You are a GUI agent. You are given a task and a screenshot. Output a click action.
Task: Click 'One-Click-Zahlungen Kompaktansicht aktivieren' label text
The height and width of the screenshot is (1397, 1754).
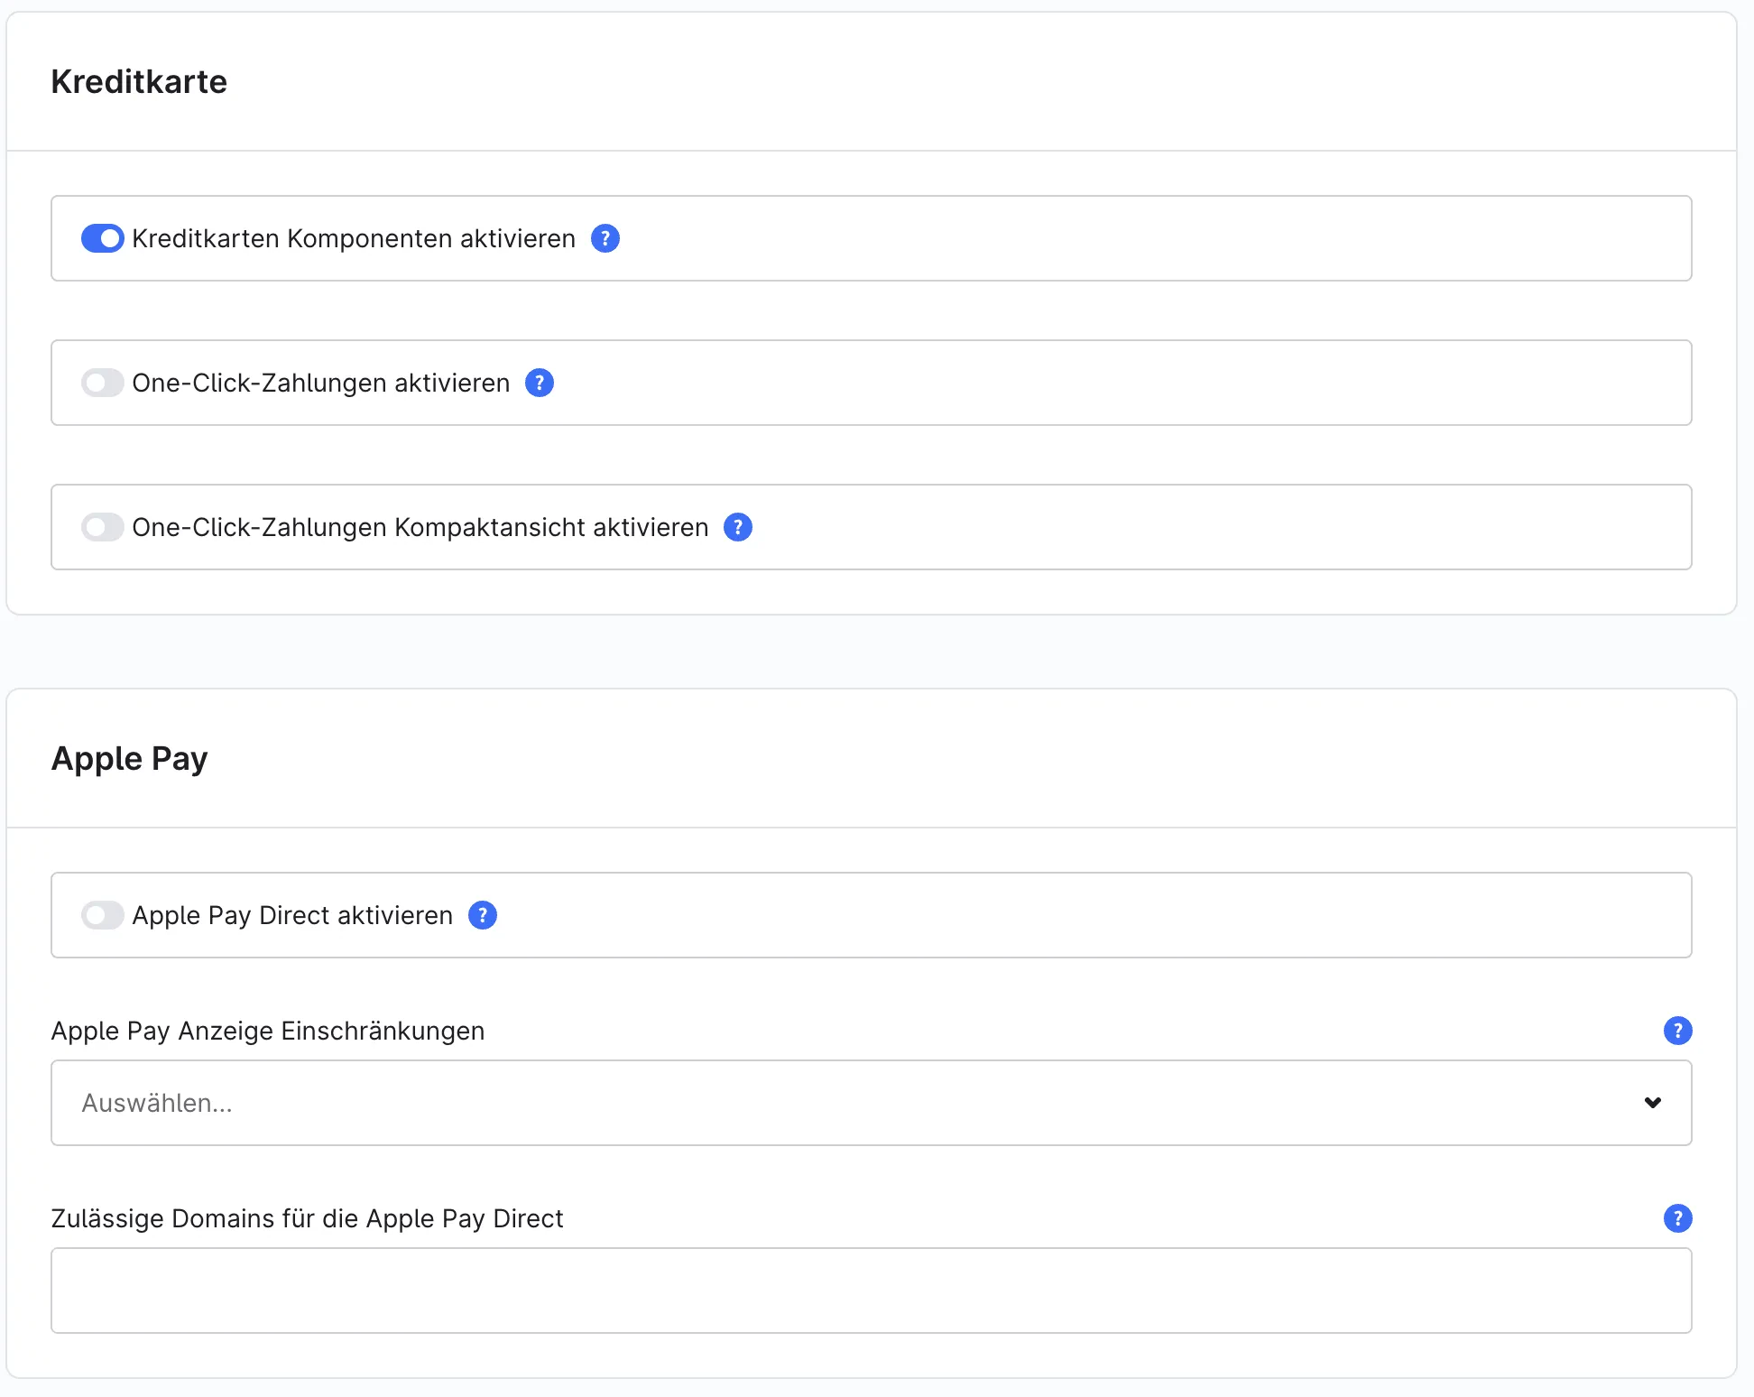[x=420, y=527]
